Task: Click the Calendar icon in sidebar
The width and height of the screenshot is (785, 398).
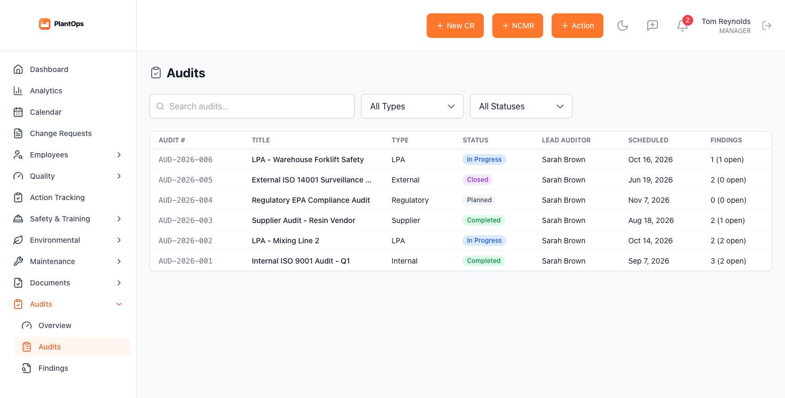Action: [x=18, y=112]
